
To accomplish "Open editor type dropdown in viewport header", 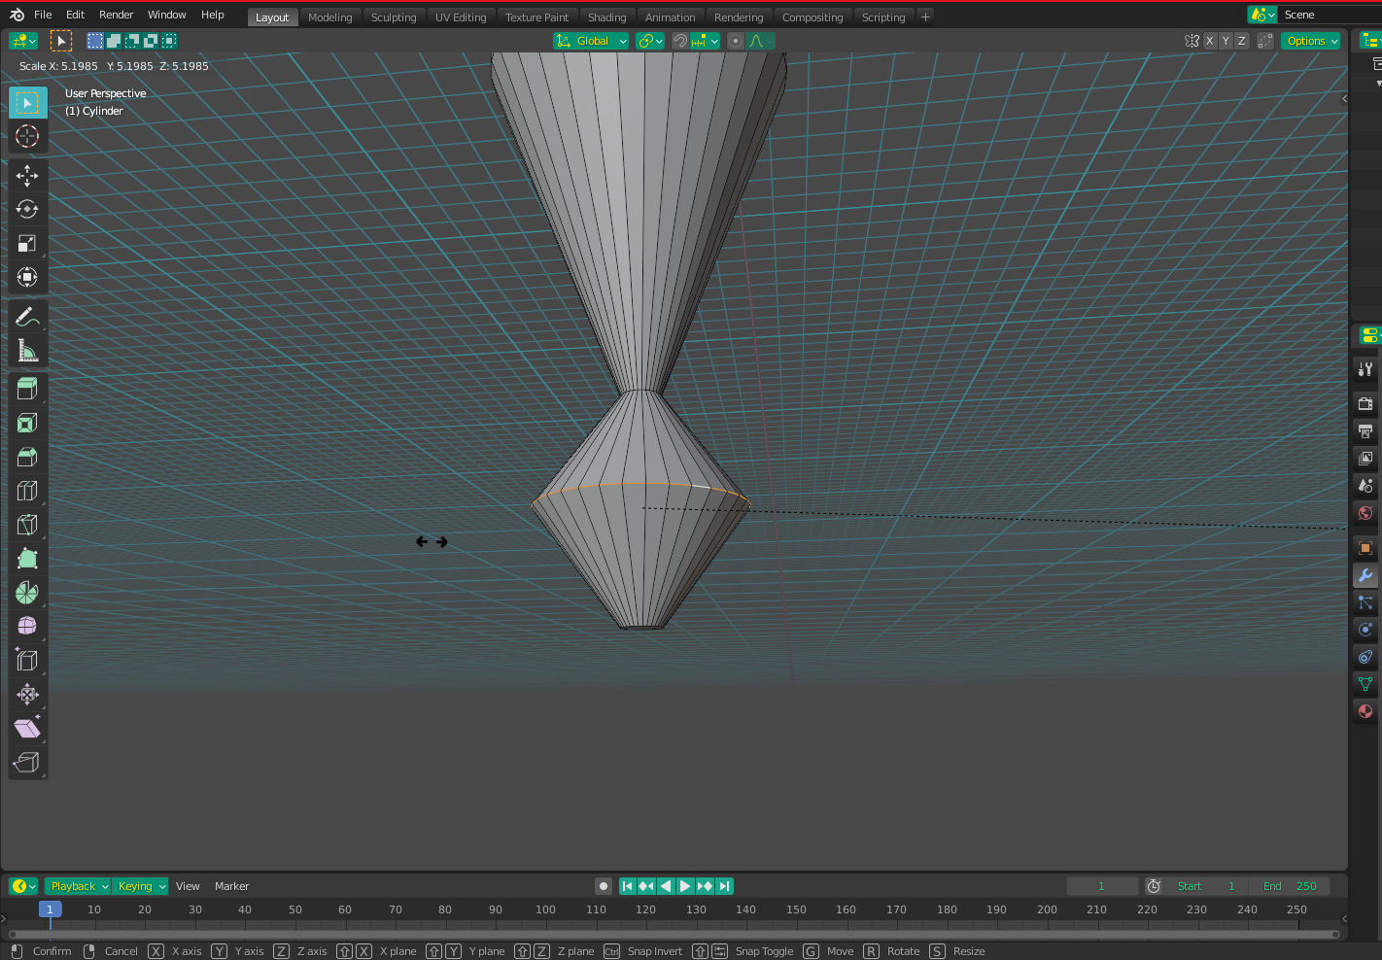I will (23, 41).
